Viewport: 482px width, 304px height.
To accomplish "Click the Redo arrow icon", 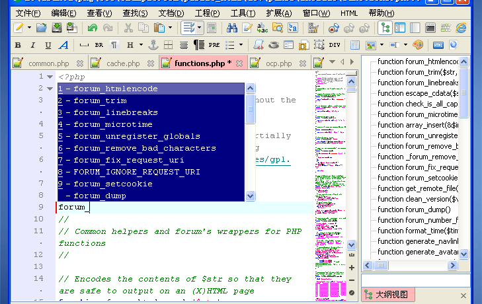I will coord(108,28).
